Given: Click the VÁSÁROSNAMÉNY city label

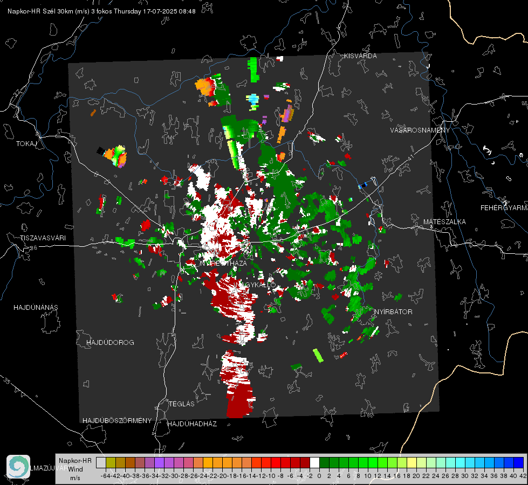Looking at the screenshot, I should (x=420, y=130).
